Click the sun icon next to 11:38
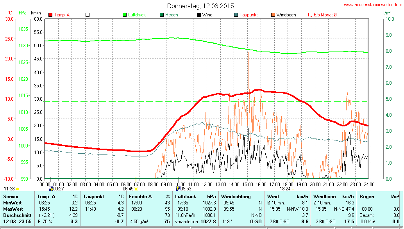 click(17, 189)
